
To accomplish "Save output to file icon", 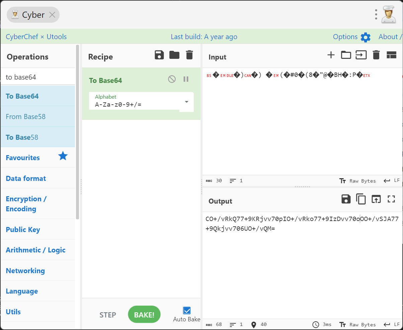I will tap(346, 199).
